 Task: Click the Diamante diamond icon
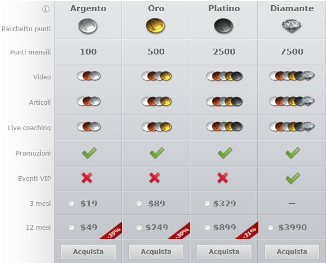point(292,26)
